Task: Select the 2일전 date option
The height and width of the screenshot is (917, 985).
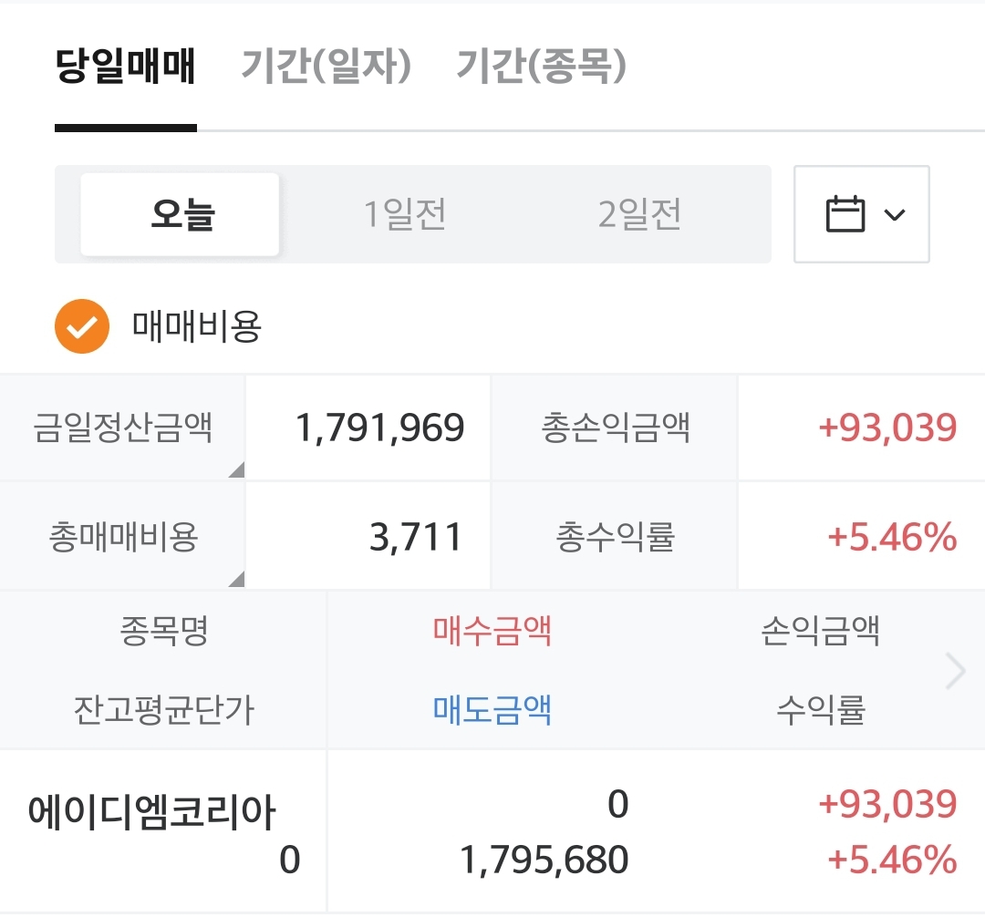Action: coord(639,215)
